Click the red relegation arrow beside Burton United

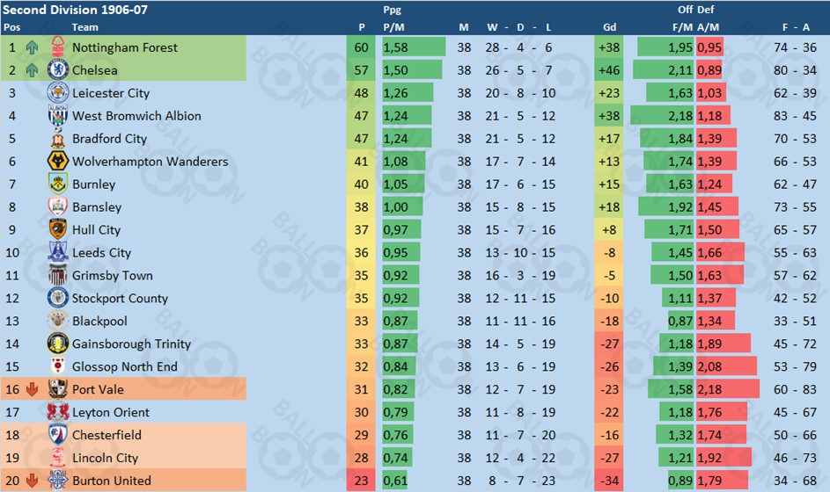pyautogui.click(x=33, y=481)
